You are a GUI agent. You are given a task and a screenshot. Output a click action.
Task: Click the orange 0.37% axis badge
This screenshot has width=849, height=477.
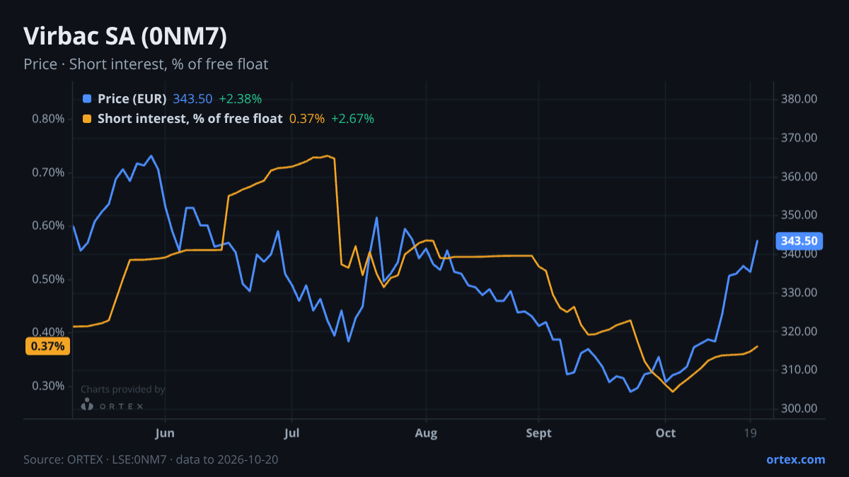(x=48, y=346)
